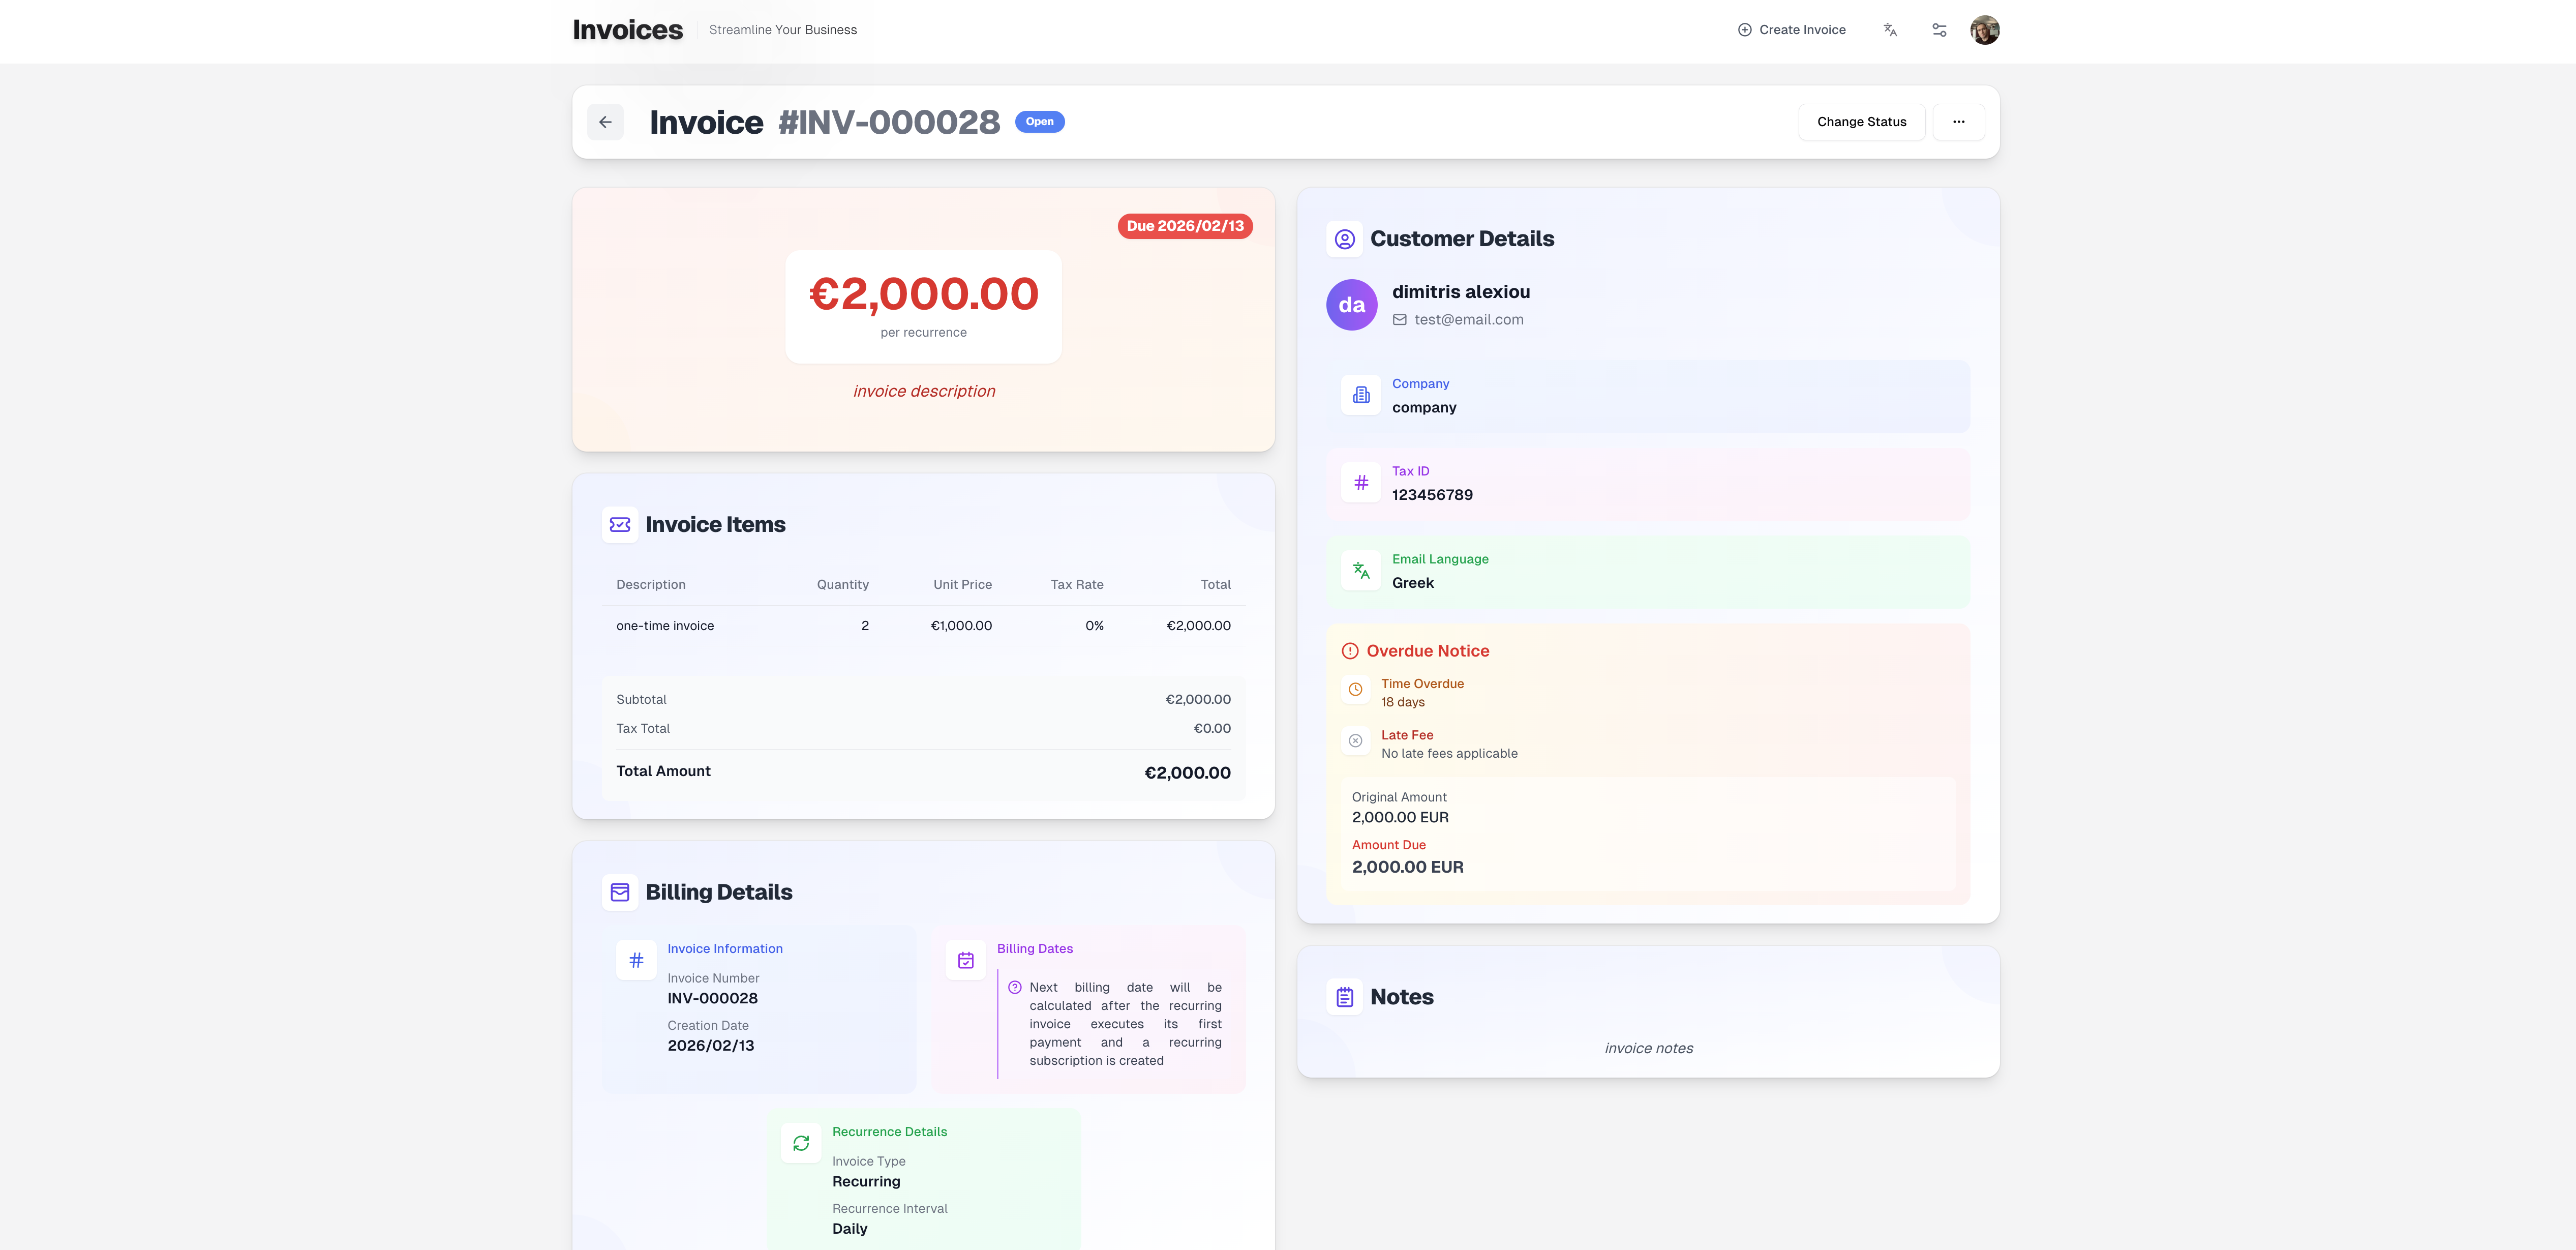The height and width of the screenshot is (1250, 2576).
Task: Click the Open status badge
Action: coord(1039,121)
